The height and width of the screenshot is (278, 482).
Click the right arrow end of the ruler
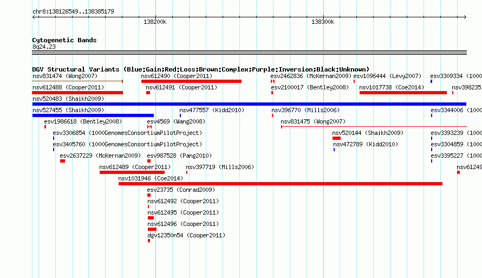click(x=465, y=17)
